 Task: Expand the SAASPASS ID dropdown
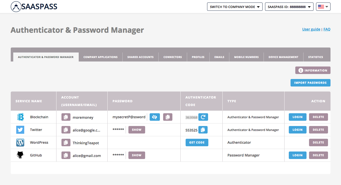click(289, 7)
